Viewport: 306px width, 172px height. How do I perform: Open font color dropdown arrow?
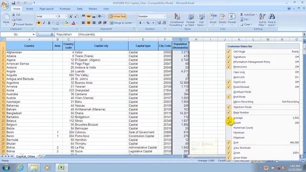point(77,23)
